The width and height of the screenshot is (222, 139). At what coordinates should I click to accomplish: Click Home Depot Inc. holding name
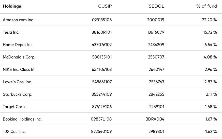18,45
